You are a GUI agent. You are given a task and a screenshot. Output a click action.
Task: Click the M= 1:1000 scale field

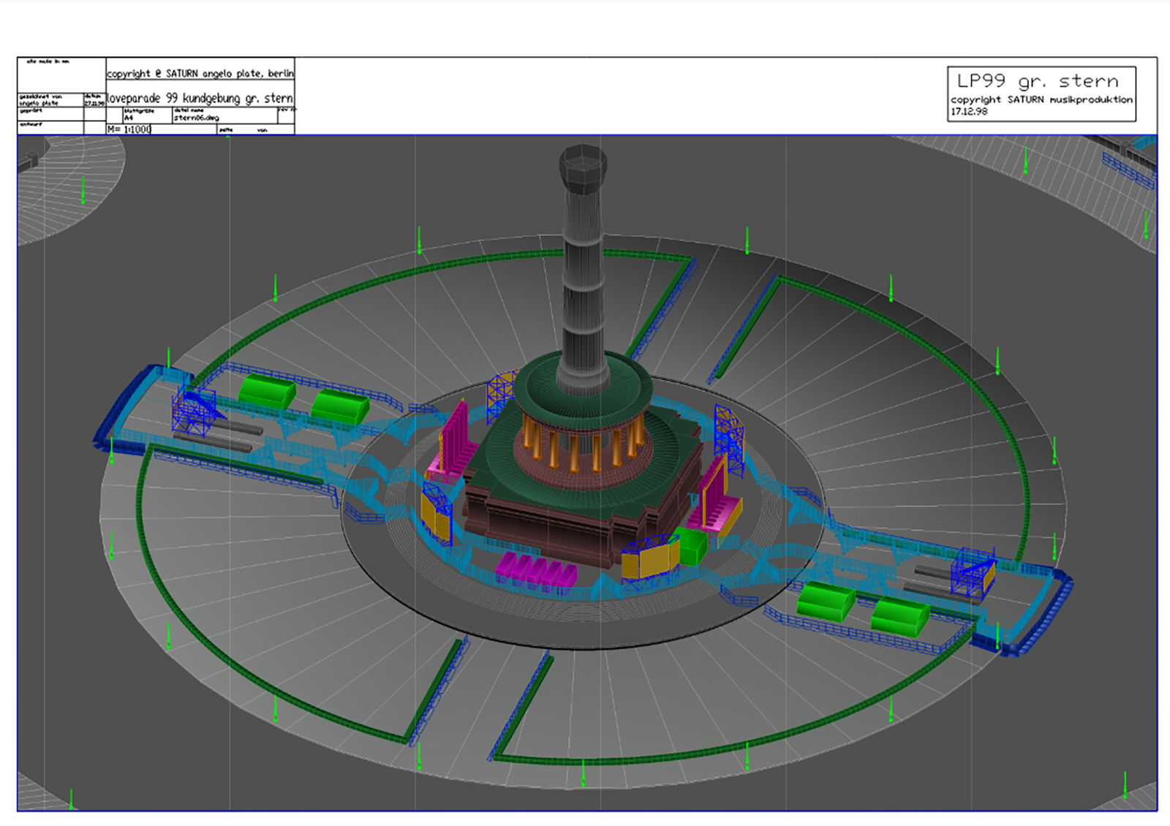[130, 129]
